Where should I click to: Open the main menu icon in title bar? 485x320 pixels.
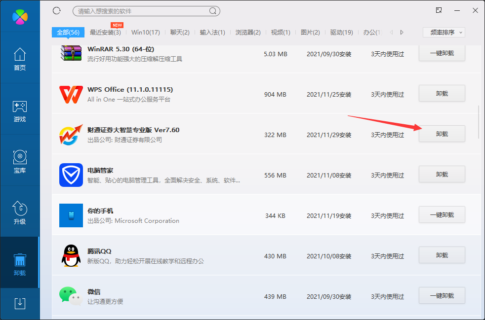coord(439,10)
